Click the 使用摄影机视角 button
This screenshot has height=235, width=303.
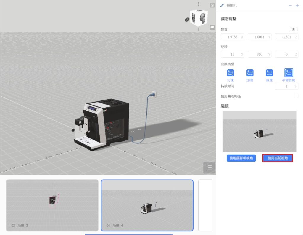tap(241, 158)
